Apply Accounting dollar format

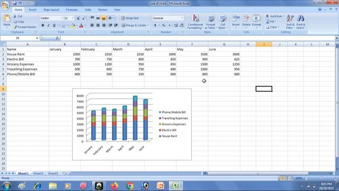(155, 25)
